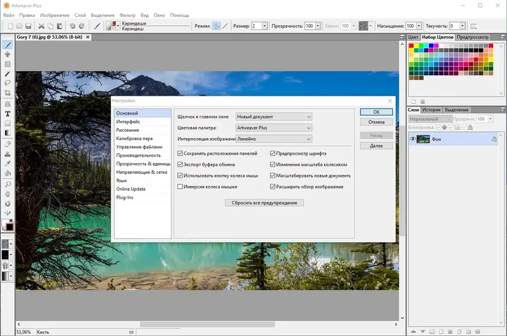Screen dimensions: 507x336
Task: Create a new document from the toolbar
Action: click(x=11, y=26)
